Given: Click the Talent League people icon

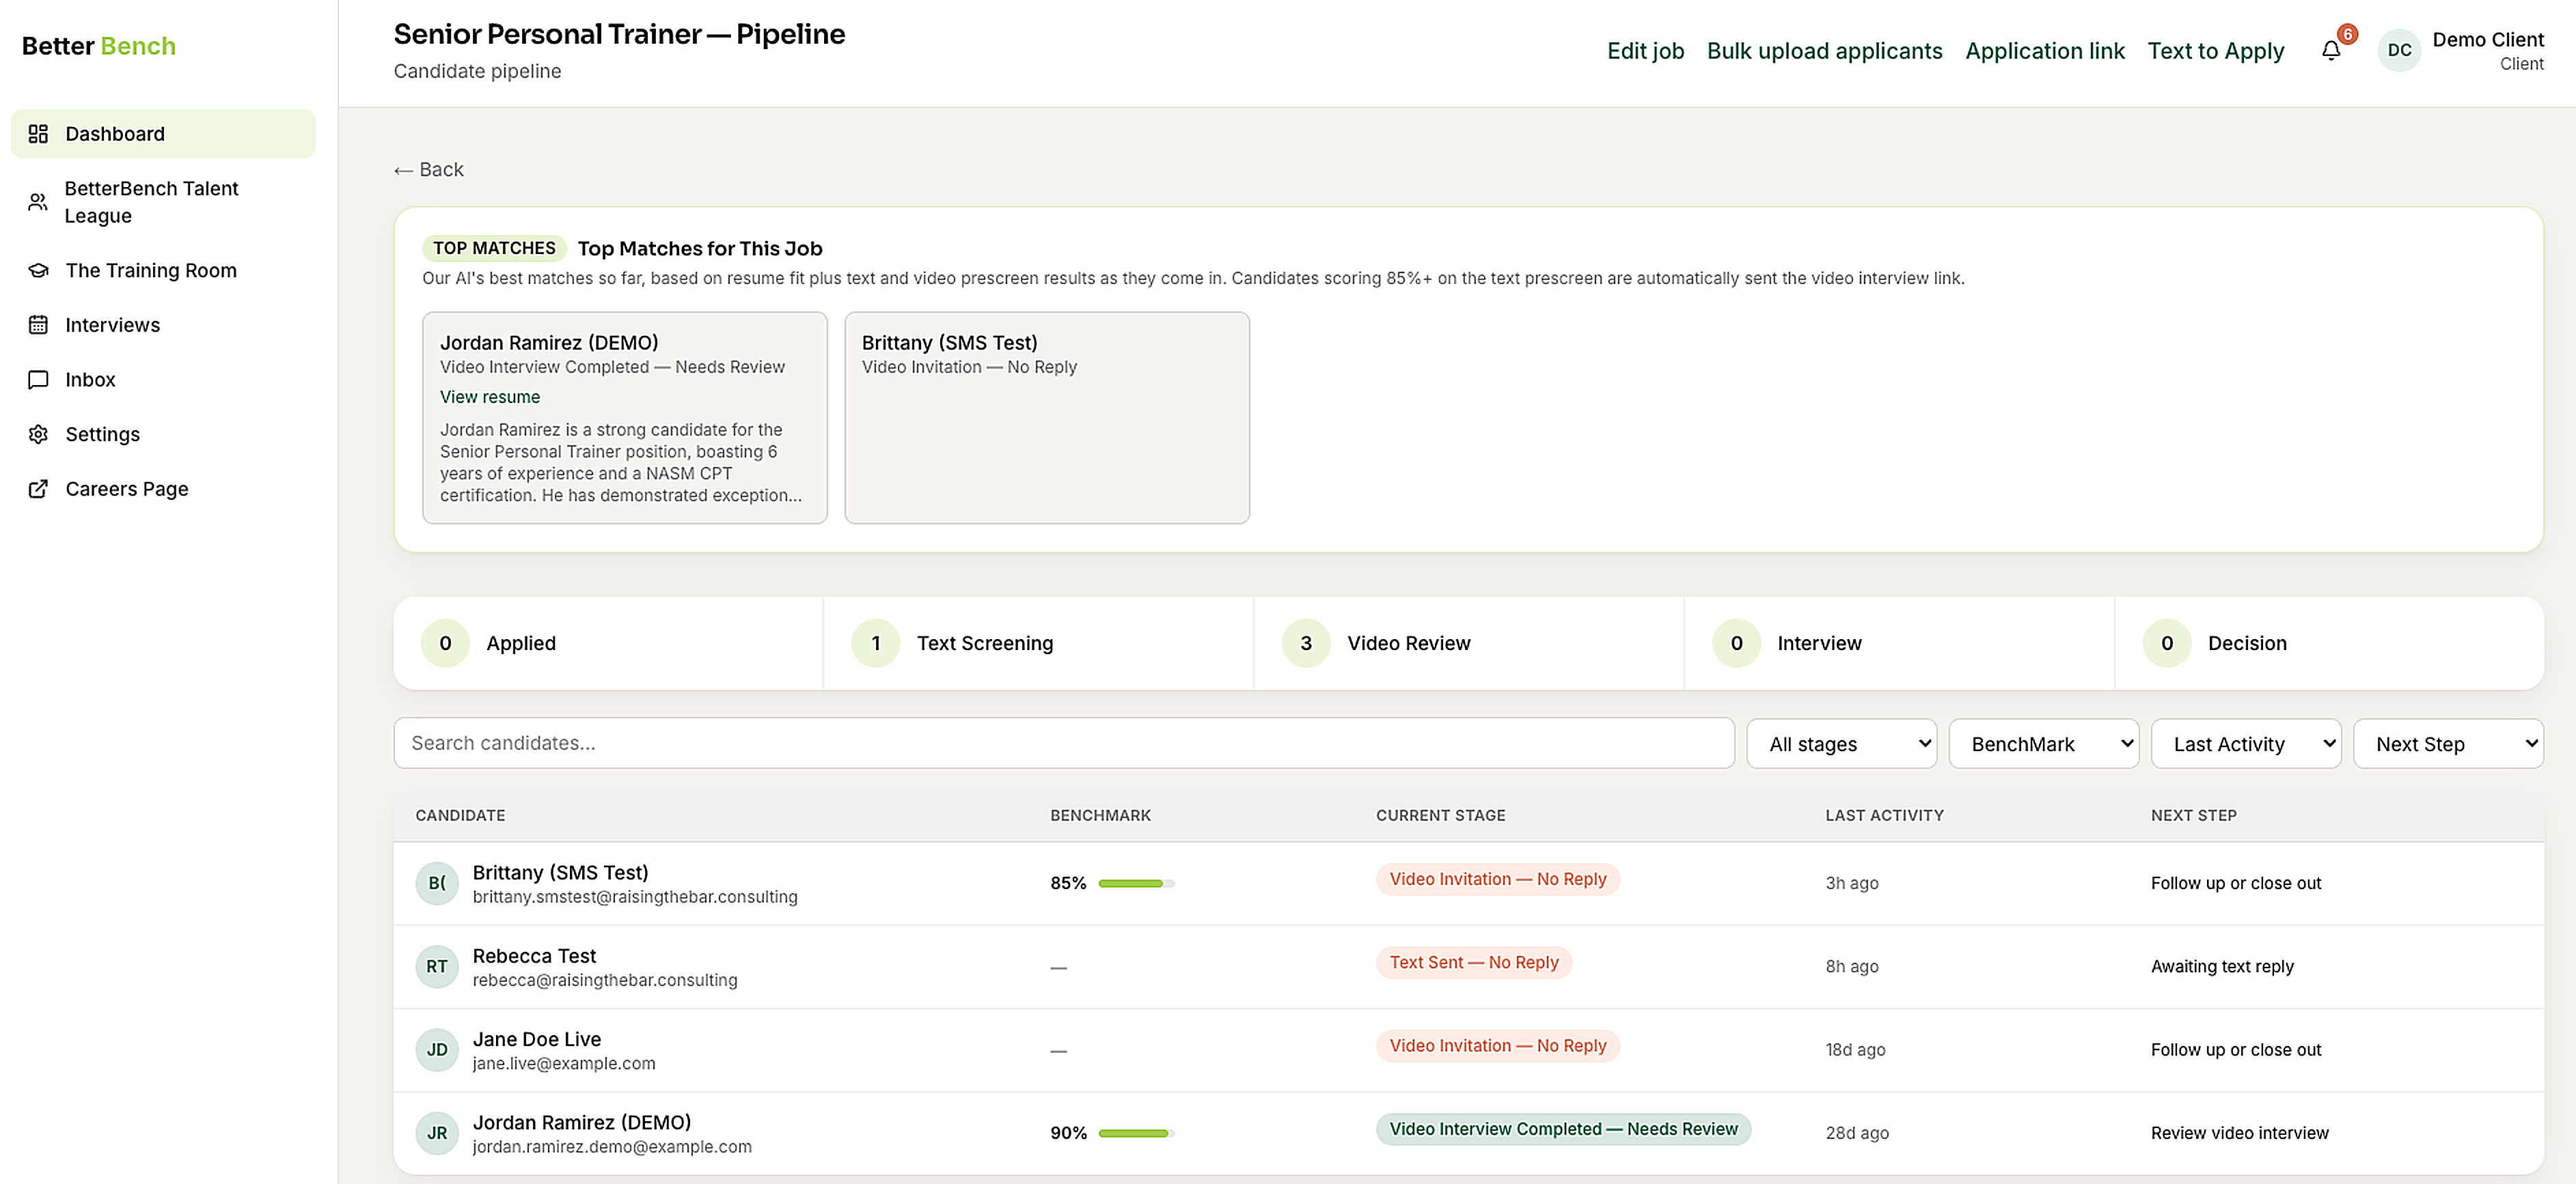Looking at the screenshot, I should tap(38, 202).
